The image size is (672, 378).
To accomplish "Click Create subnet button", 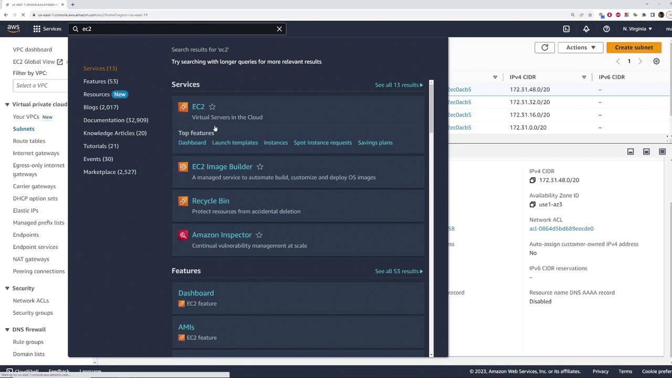I will 634,47.
